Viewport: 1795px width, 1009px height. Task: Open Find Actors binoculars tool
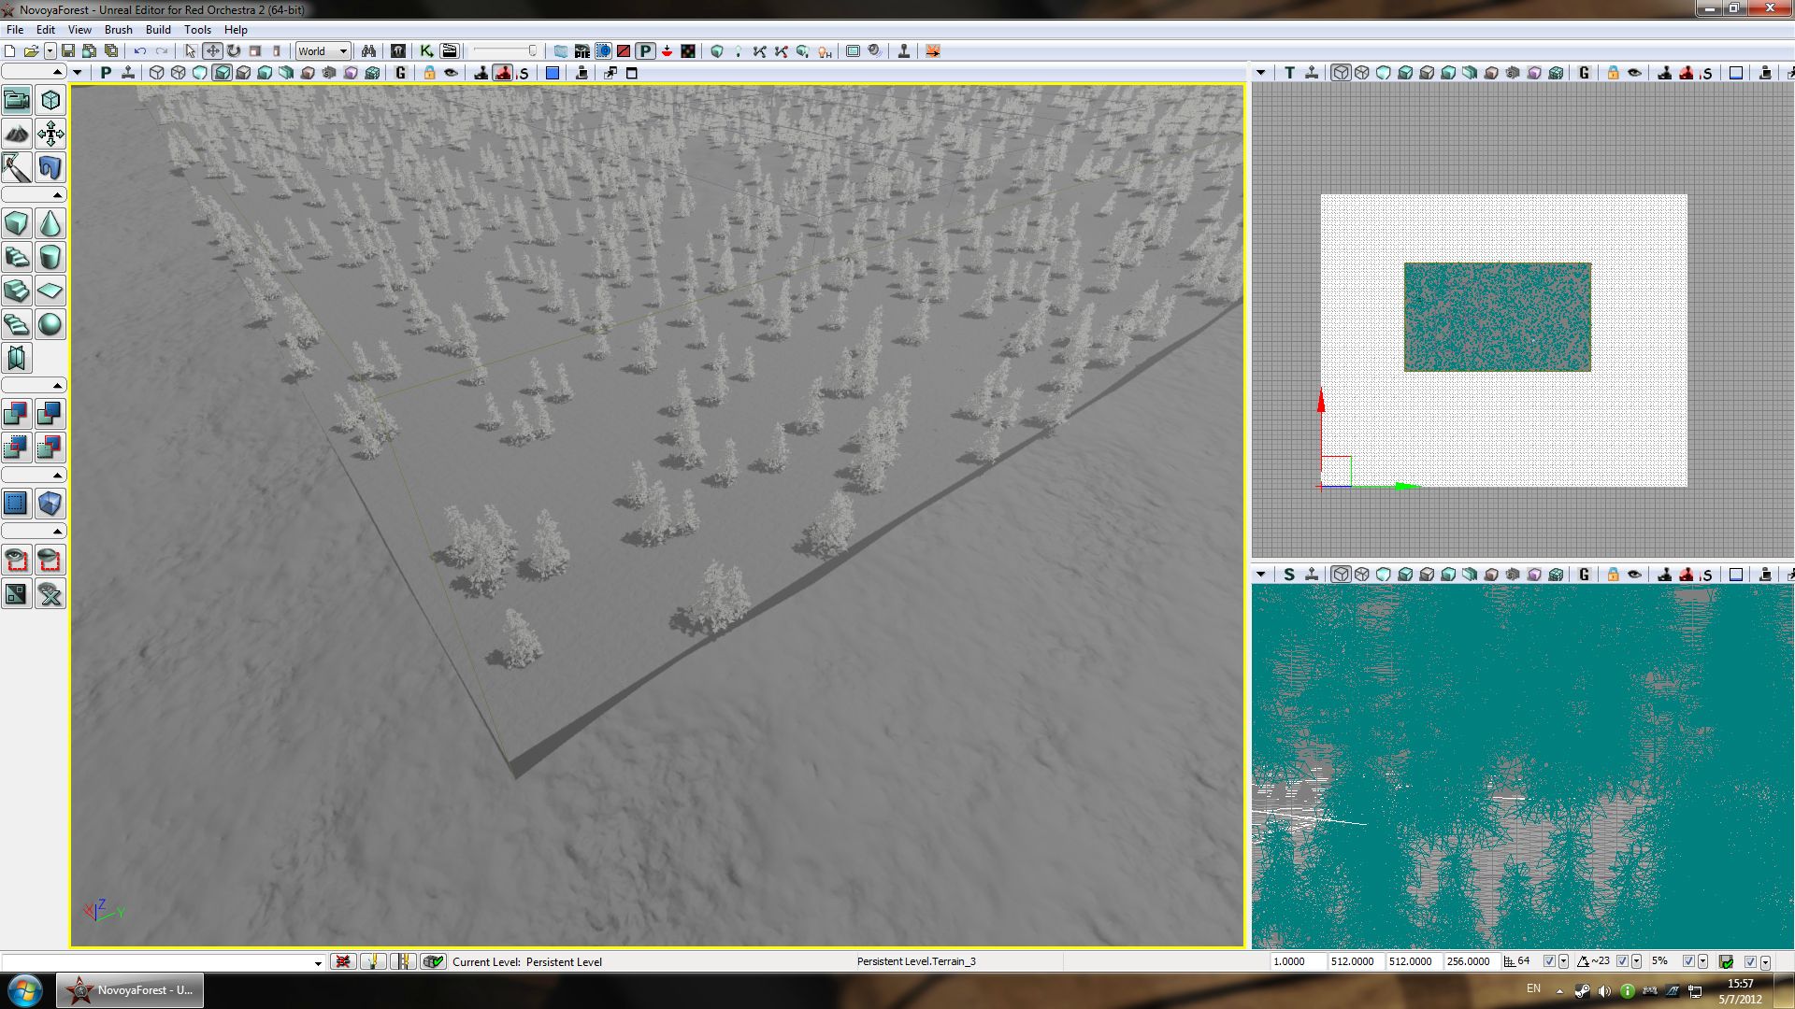tap(369, 51)
